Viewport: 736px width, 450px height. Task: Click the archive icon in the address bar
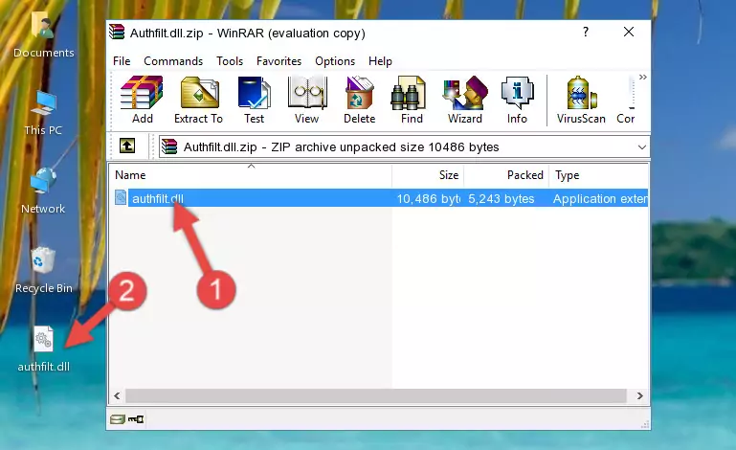tap(169, 147)
